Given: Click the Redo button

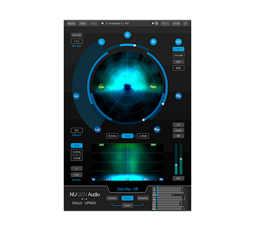Looking at the screenshot, I should pos(94,23).
